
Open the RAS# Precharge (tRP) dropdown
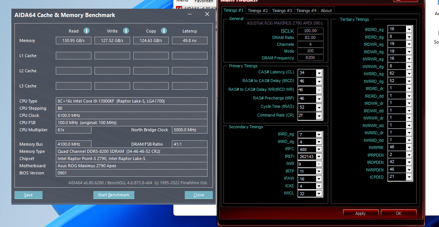[319, 99]
